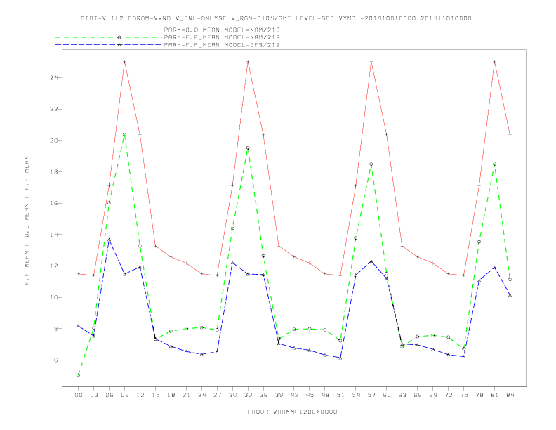Select legend entry PARM=F.F_MEAN MODEL=GFS/212
The image size is (556, 430).
point(222,45)
